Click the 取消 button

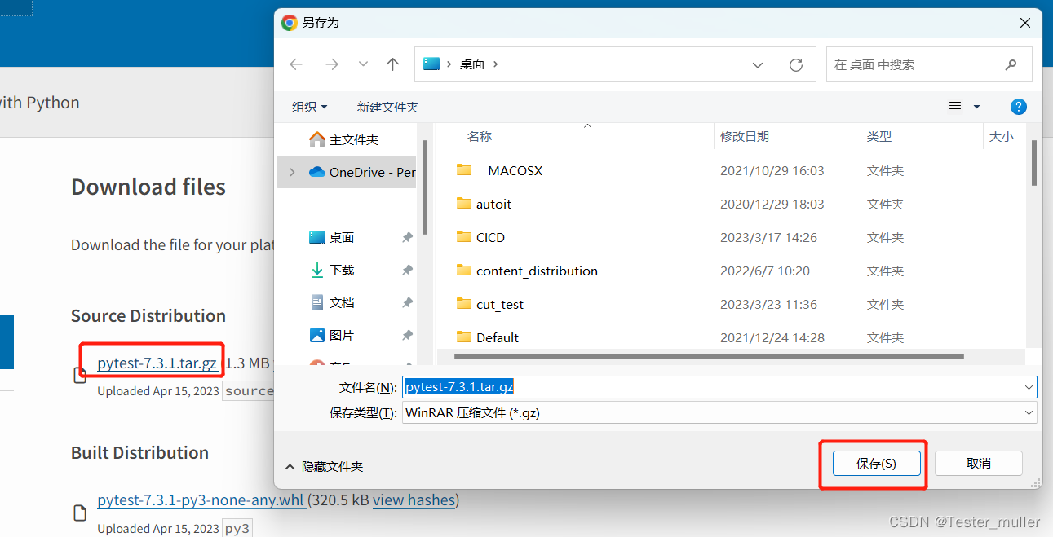979,464
